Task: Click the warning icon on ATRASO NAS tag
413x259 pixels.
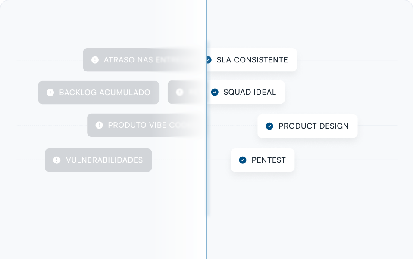Action: [x=95, y=60]
